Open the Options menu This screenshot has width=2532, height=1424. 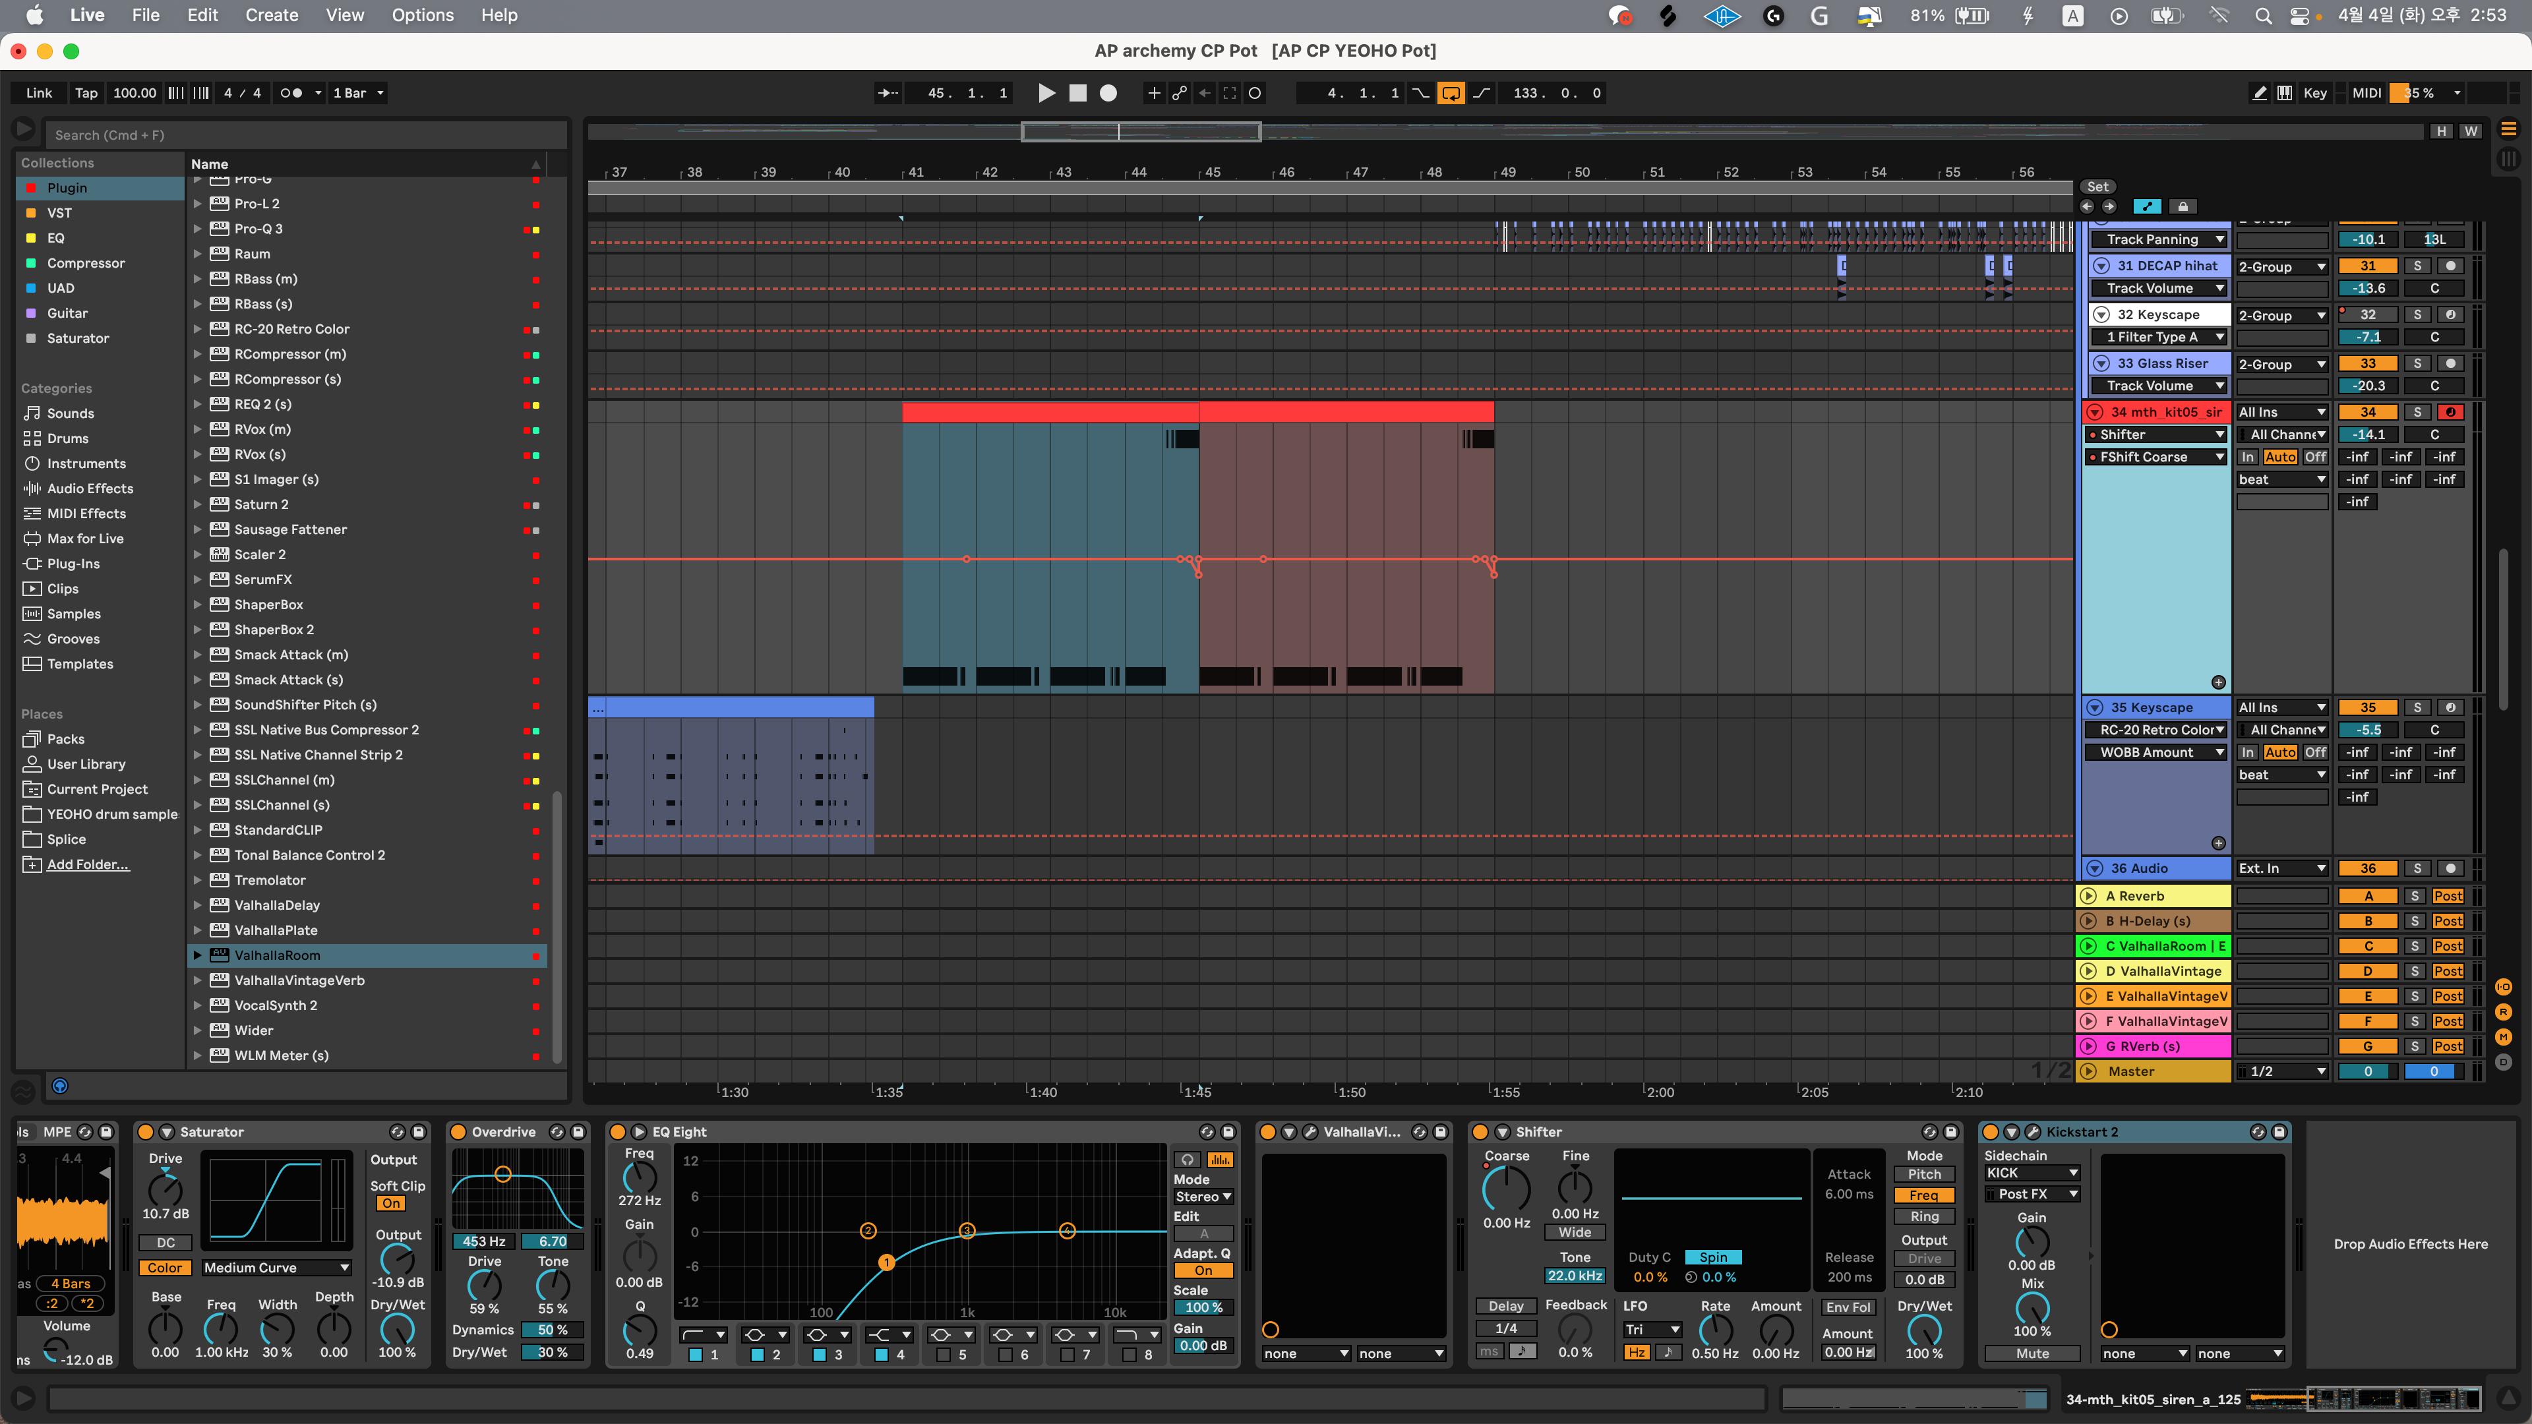(423, 16)
